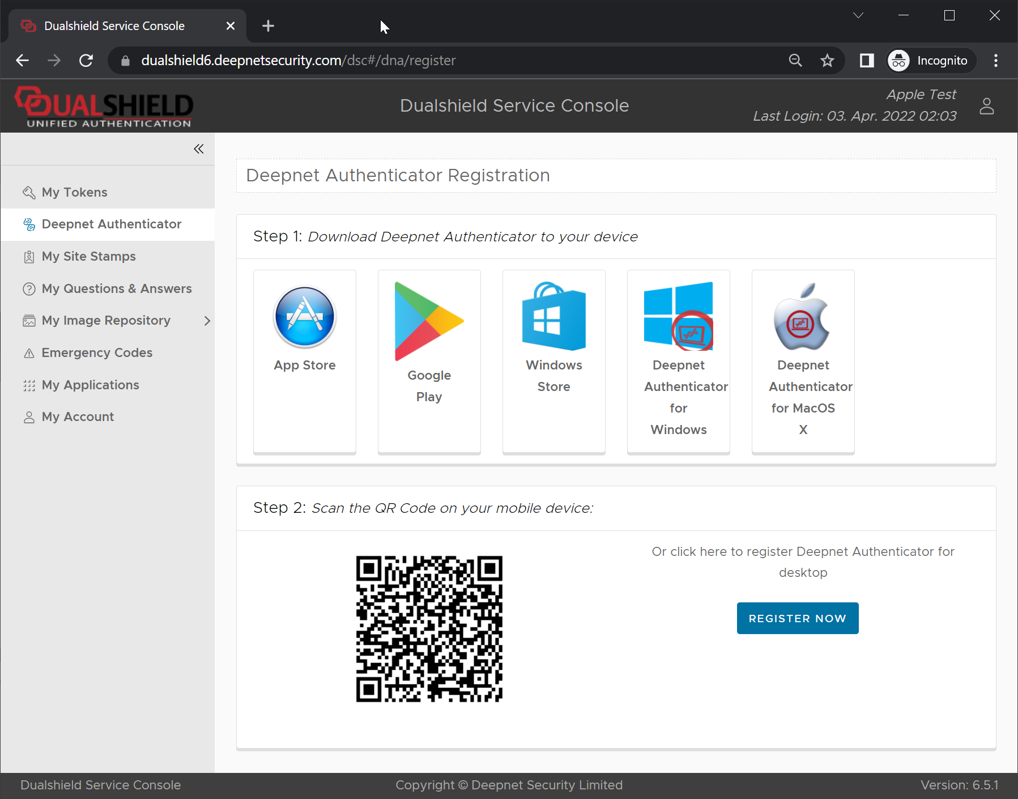This screenshot has height=799, width=1018.
Task: Open the Google Play download icon
Action: [429, 321]
